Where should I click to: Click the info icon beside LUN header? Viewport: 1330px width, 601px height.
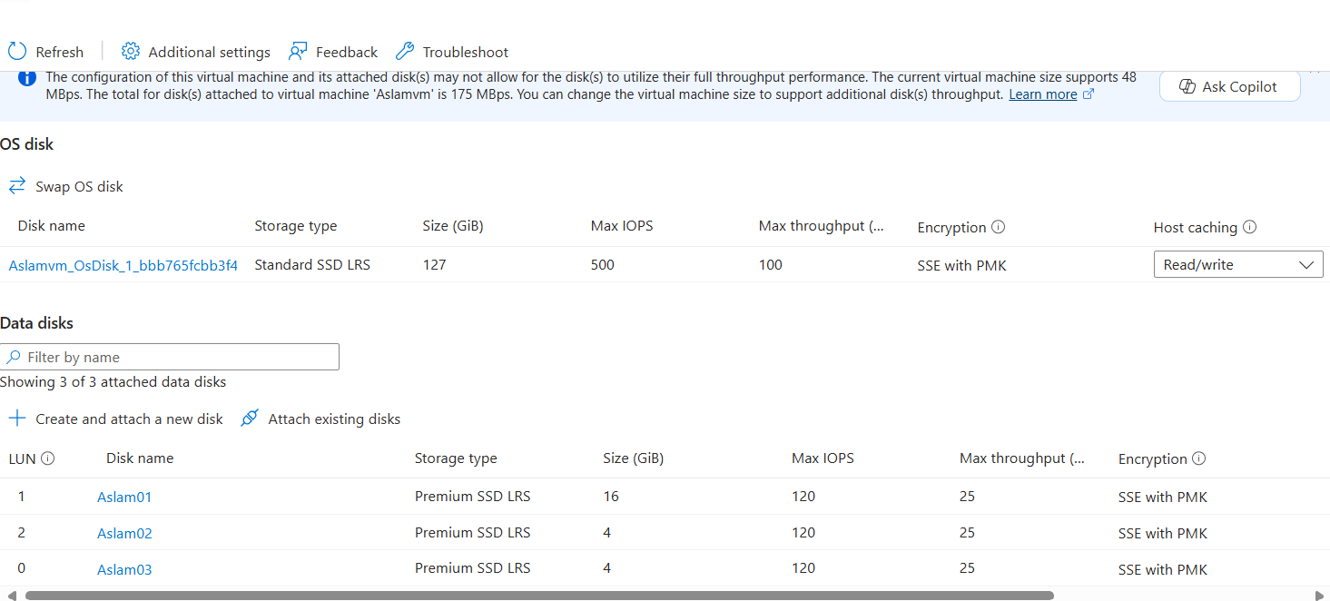point(48,458)
